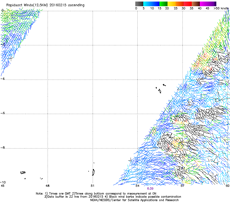Click the red 30-35 knots legend color
Screen dimensions: 230x202
[x=188, y=4]
